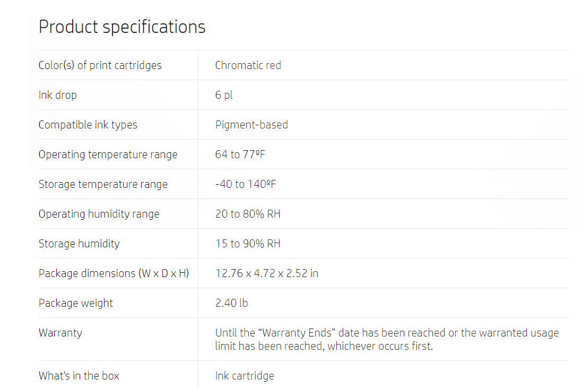Select the Package dimensions (W x D x H) label

pyautogui.click(x=114, y=273)
